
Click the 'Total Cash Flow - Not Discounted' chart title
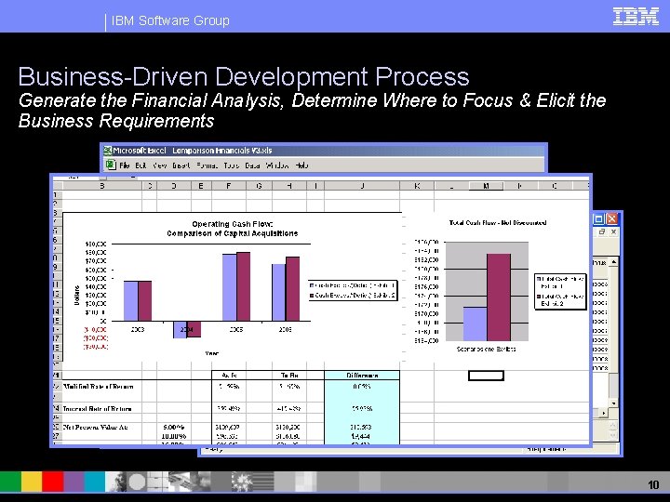point(498,223)
